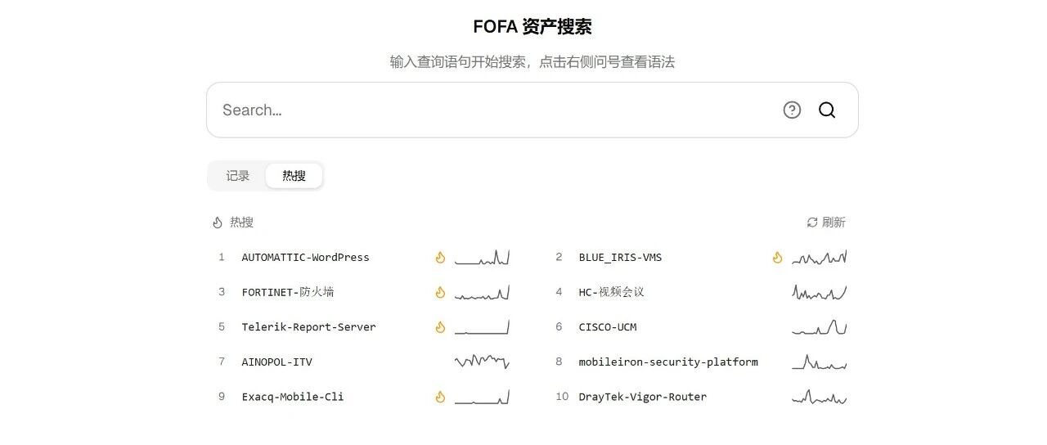Viewport: 1047px width, 445px height.
Task: Open the mobileiron-security-platform search entry
Action: pos(668,362)
